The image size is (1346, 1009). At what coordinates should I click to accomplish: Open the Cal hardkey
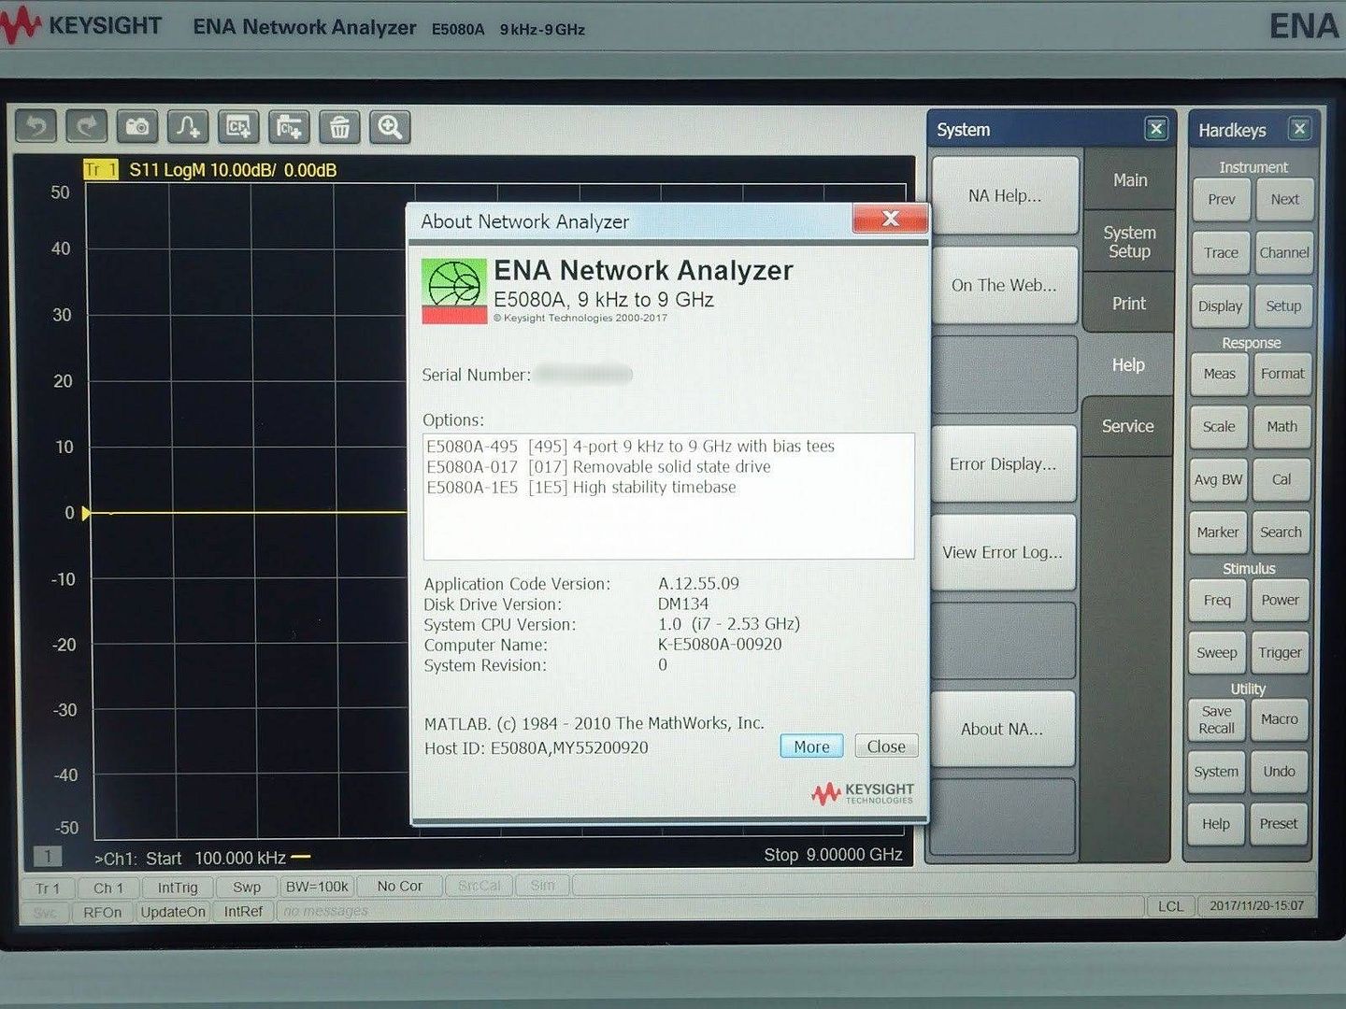click(x=1281, y=479)
